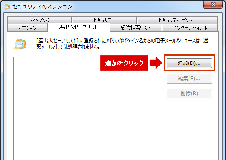The width and height of the screenshot is (226, 160).
Task: Open the セキュリティ tab
Action: click(104, 20)
